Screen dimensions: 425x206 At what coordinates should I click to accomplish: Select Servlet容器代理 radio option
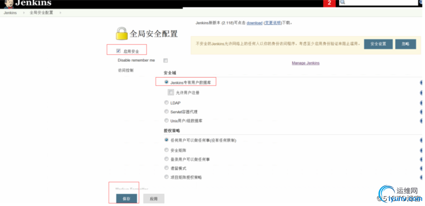point(166,111)
